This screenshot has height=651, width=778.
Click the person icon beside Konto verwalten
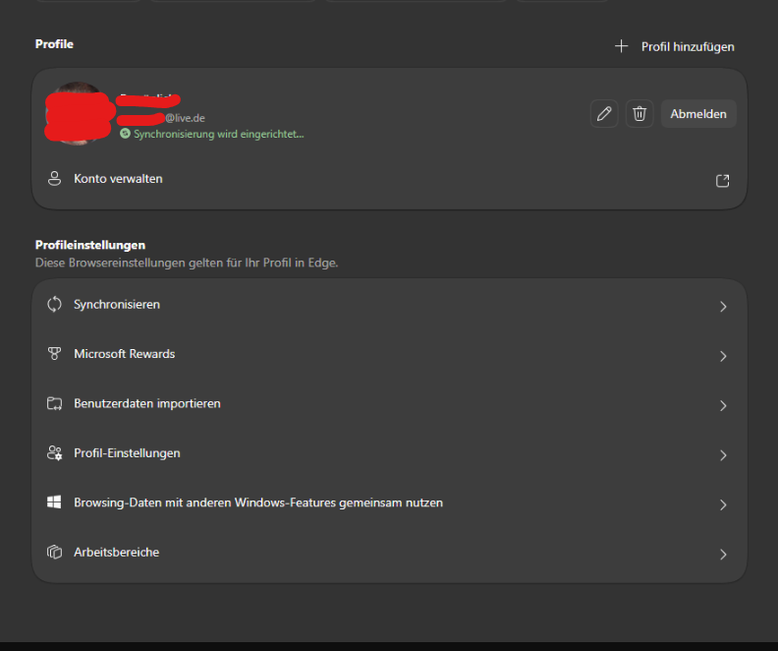[54, 179]
